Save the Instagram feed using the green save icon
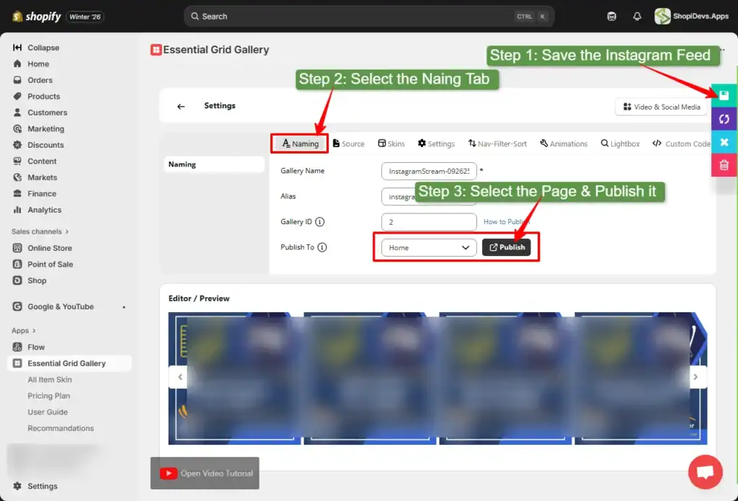Viewport: 738px width, 501px height. pyautogui.click(x=724, y=94)
